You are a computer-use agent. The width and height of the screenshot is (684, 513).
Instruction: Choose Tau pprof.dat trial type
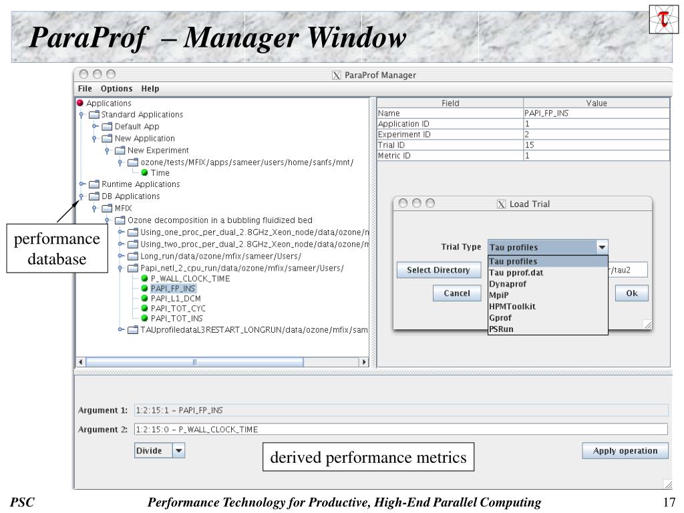(548, 273)
